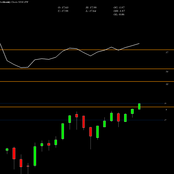Click the '14' axis label
This screenshot has width=174, height=174.
point(167,72)
